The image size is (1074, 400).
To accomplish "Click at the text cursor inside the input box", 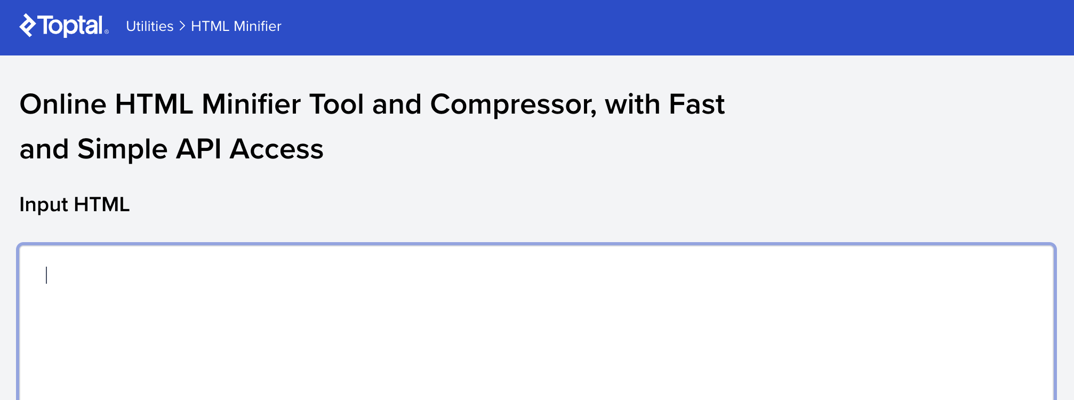I will click(x=46, y=275).
